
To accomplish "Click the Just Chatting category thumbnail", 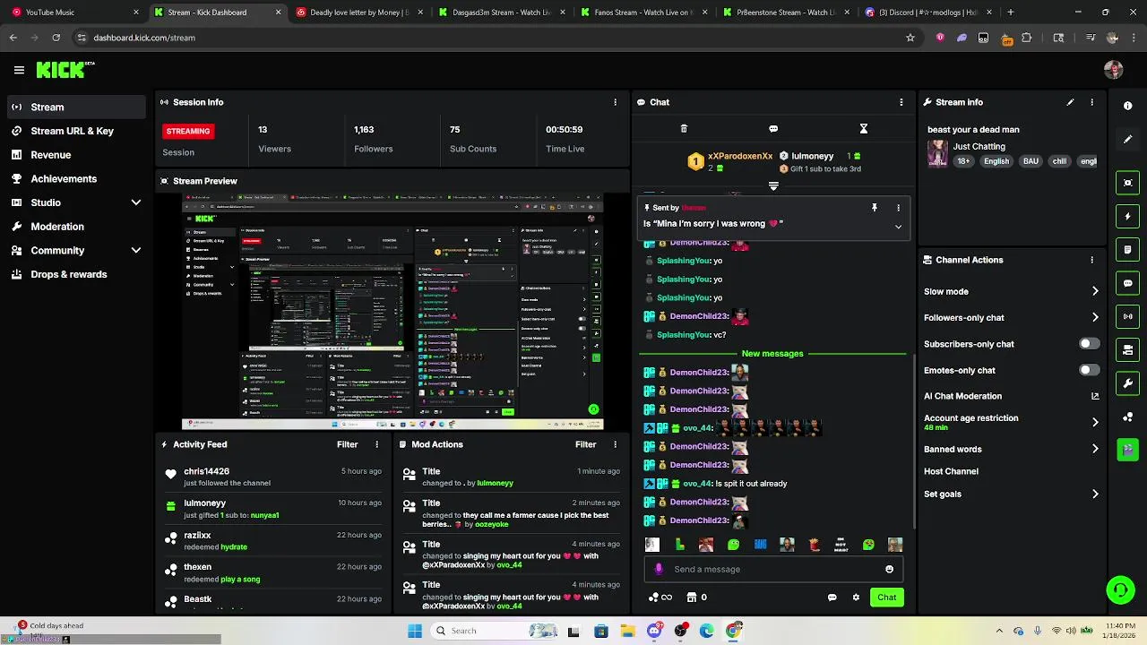I will coord(937,152).
